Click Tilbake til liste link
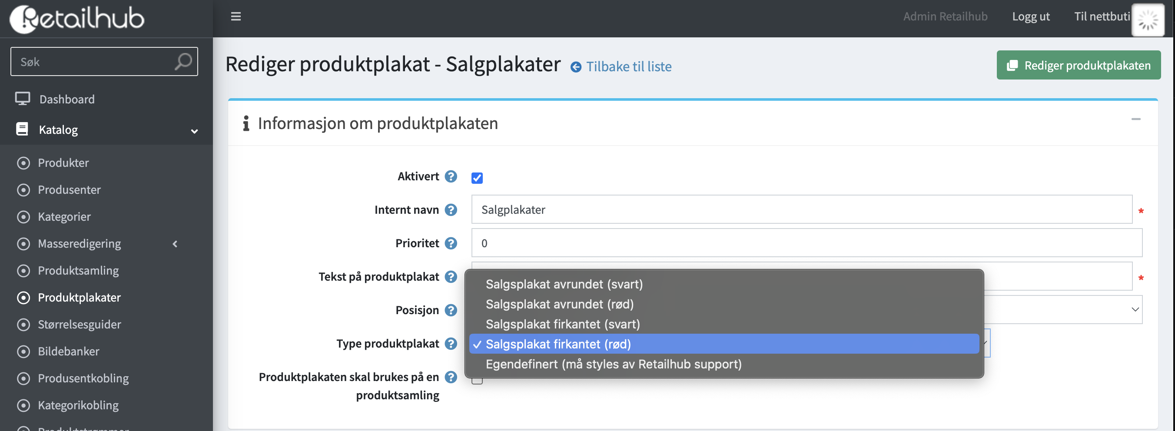 pyautogui.click(x=628, y=66)
